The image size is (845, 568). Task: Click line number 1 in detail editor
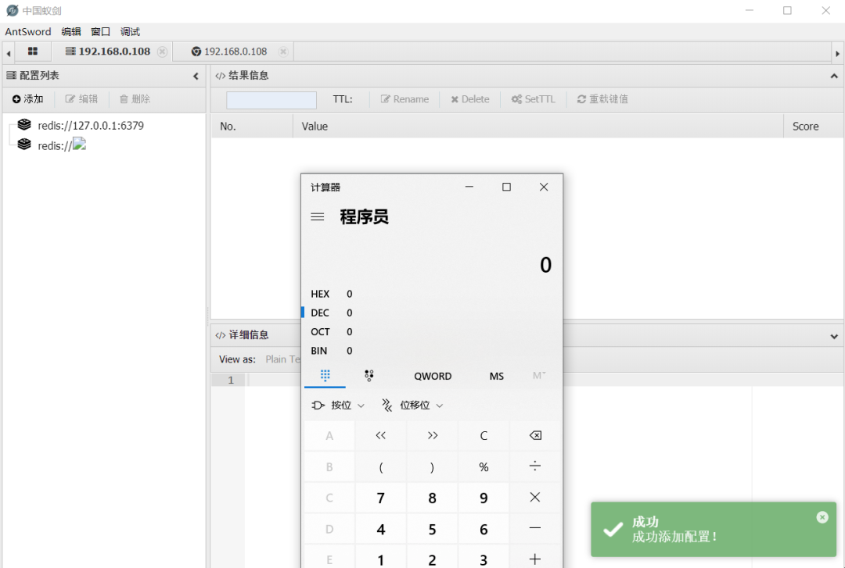pyautogui.click(x=231, y=380)
